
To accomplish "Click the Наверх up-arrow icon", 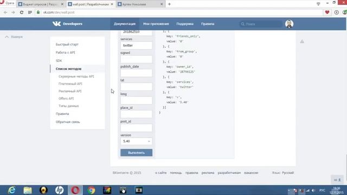I will pyautogui.click(x=7, y=37).
